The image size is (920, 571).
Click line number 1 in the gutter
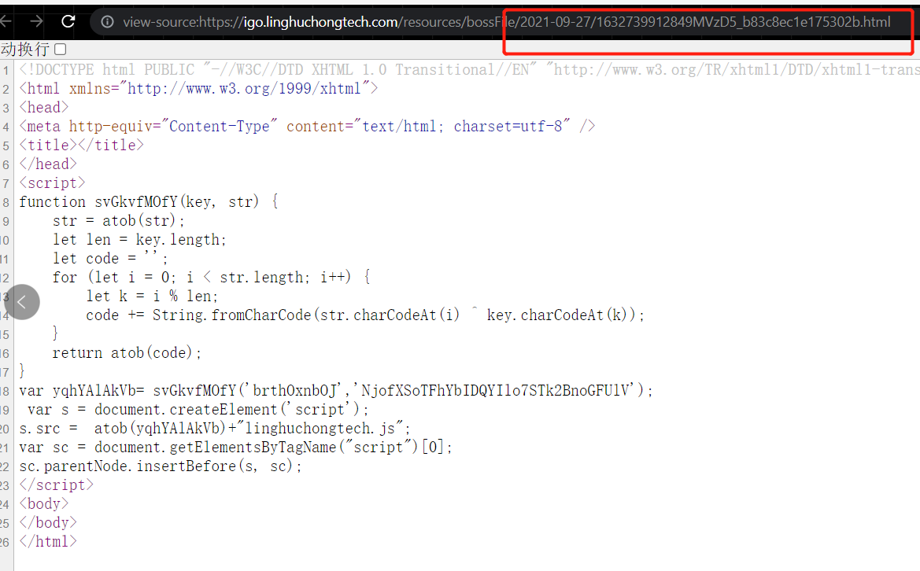coord(6,71)
